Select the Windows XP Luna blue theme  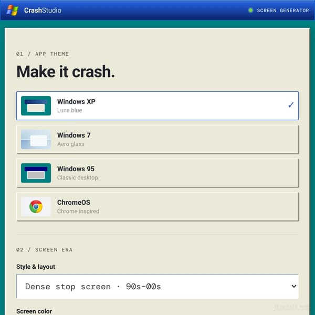157,106
